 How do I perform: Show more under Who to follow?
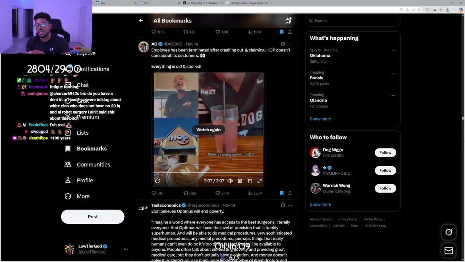320,205
